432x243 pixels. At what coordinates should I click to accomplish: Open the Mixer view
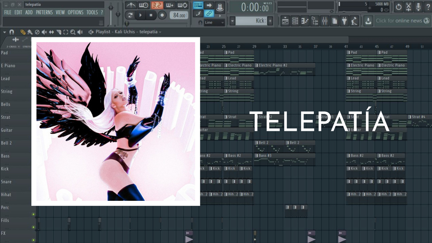tap(325, 21)
